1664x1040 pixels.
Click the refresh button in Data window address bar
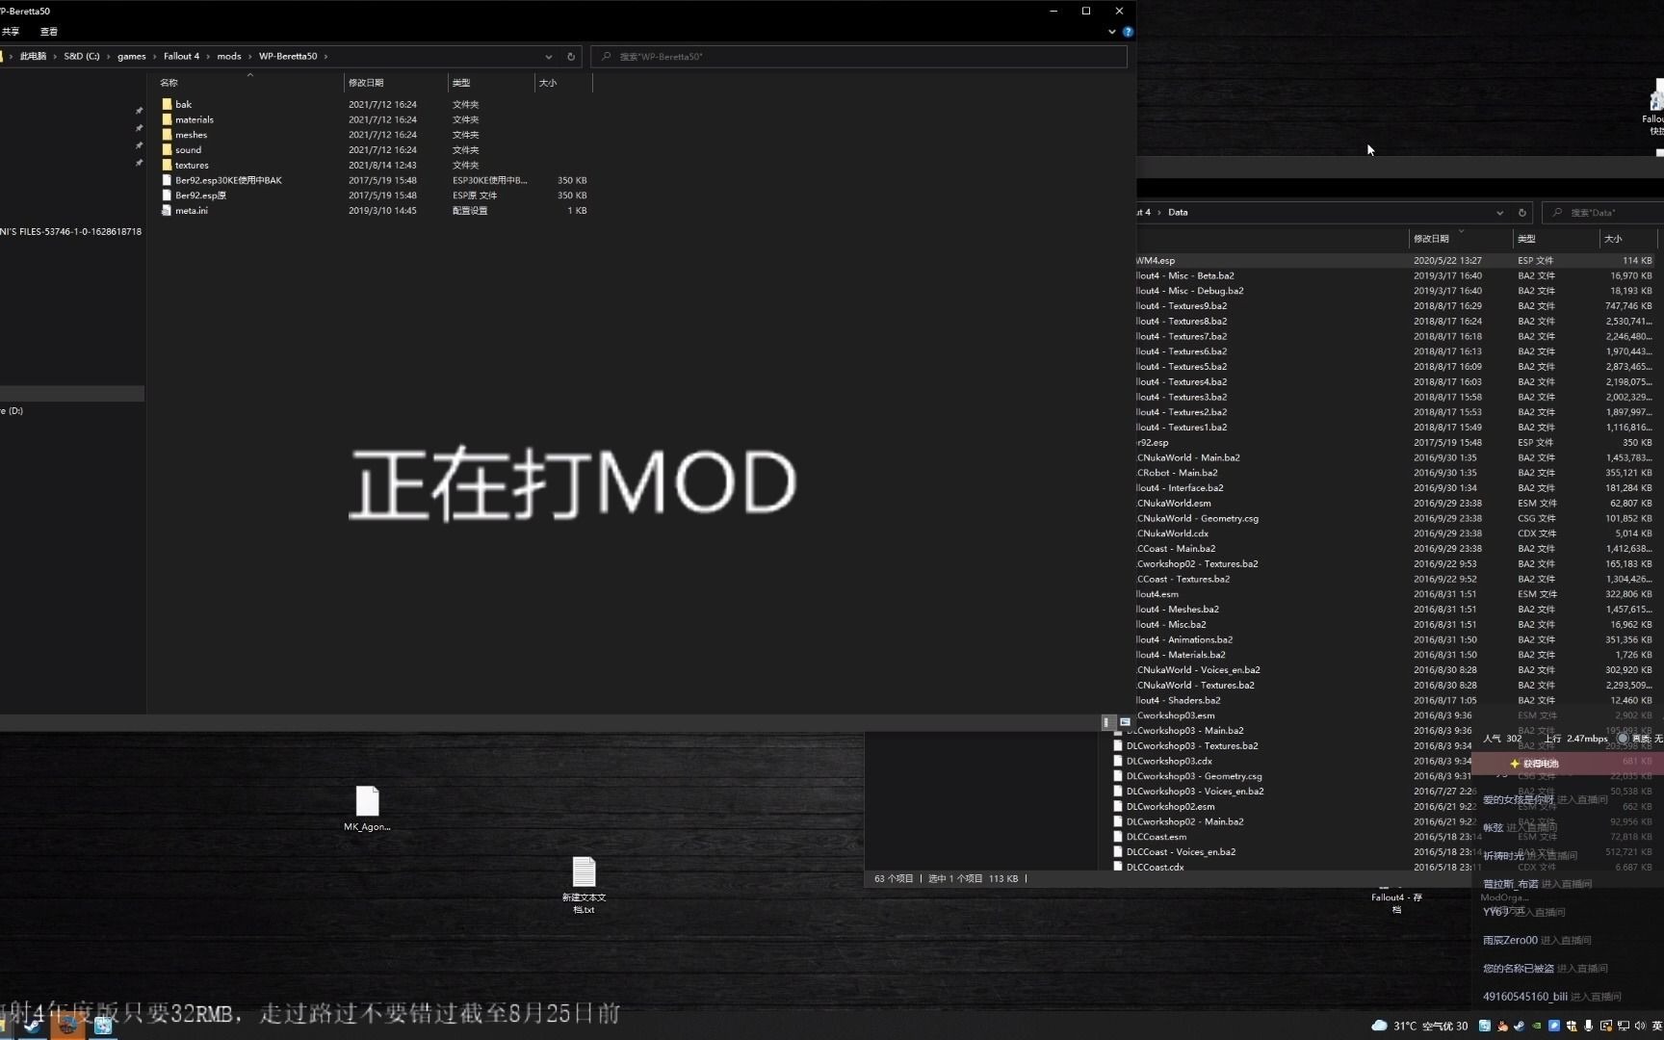click(x=1521, y=213)
